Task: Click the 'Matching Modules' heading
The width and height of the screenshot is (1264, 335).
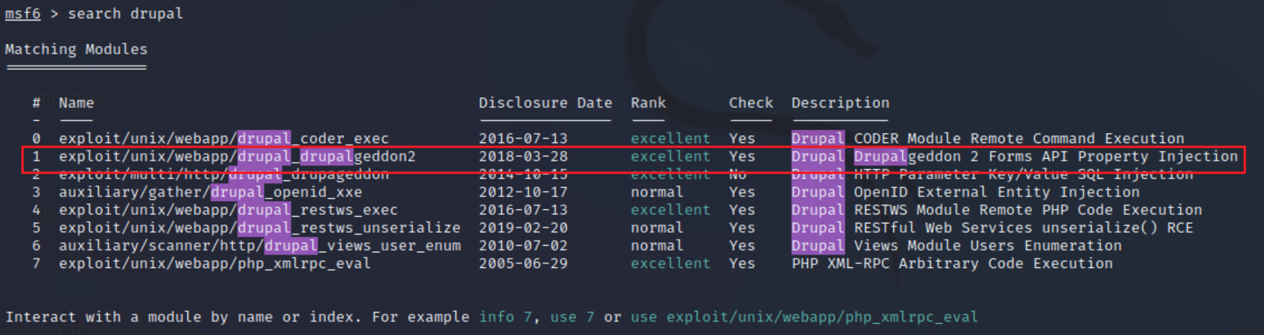Action: pos(76,49)
